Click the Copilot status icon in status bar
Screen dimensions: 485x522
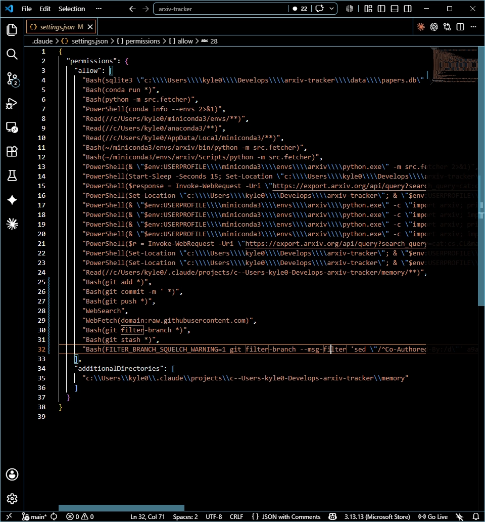coord(332,516)
